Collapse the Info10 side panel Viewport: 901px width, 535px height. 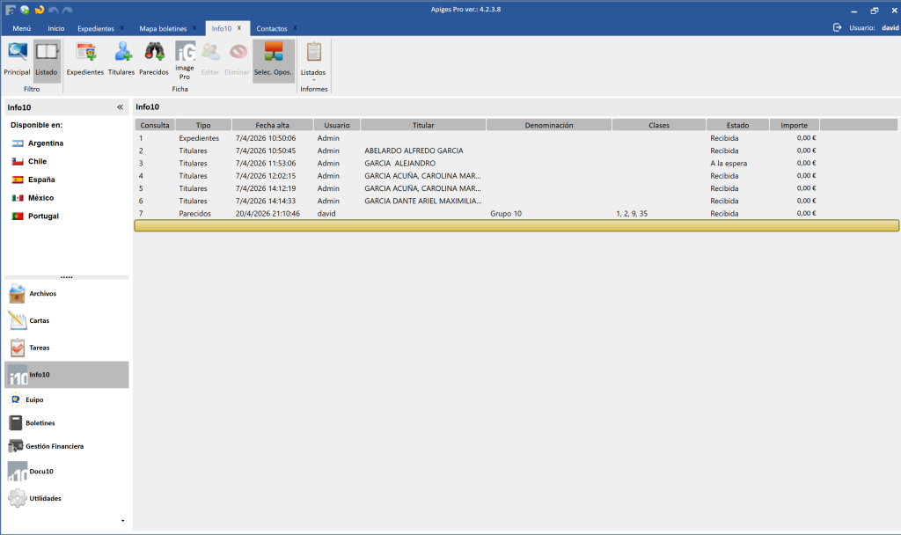120,107
